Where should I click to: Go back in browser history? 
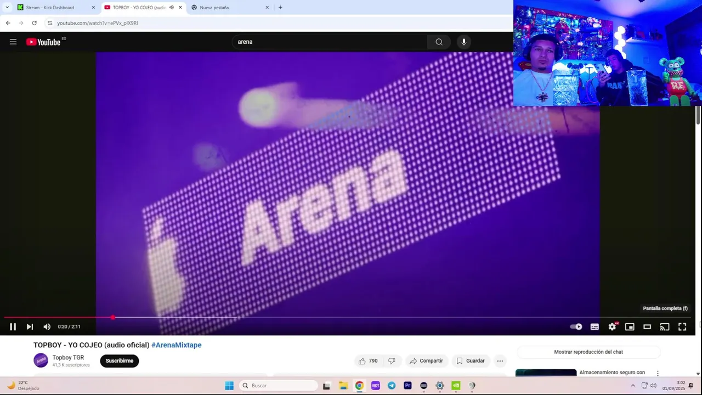point(8,23)
